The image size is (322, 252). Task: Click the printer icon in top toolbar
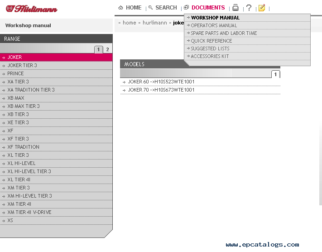pos(235,8)
